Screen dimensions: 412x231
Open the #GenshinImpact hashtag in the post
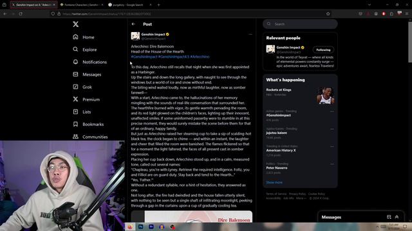[x=144, y=56]
